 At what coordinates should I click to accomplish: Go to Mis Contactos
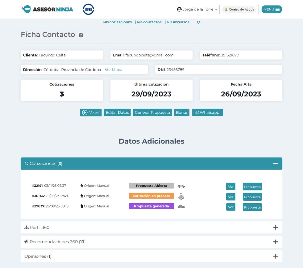(x=149, y=22)
